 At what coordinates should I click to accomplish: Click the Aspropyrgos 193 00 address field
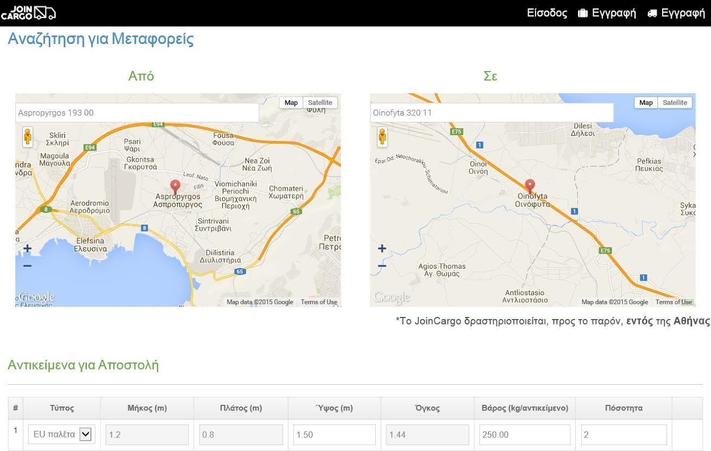[137, 113]
